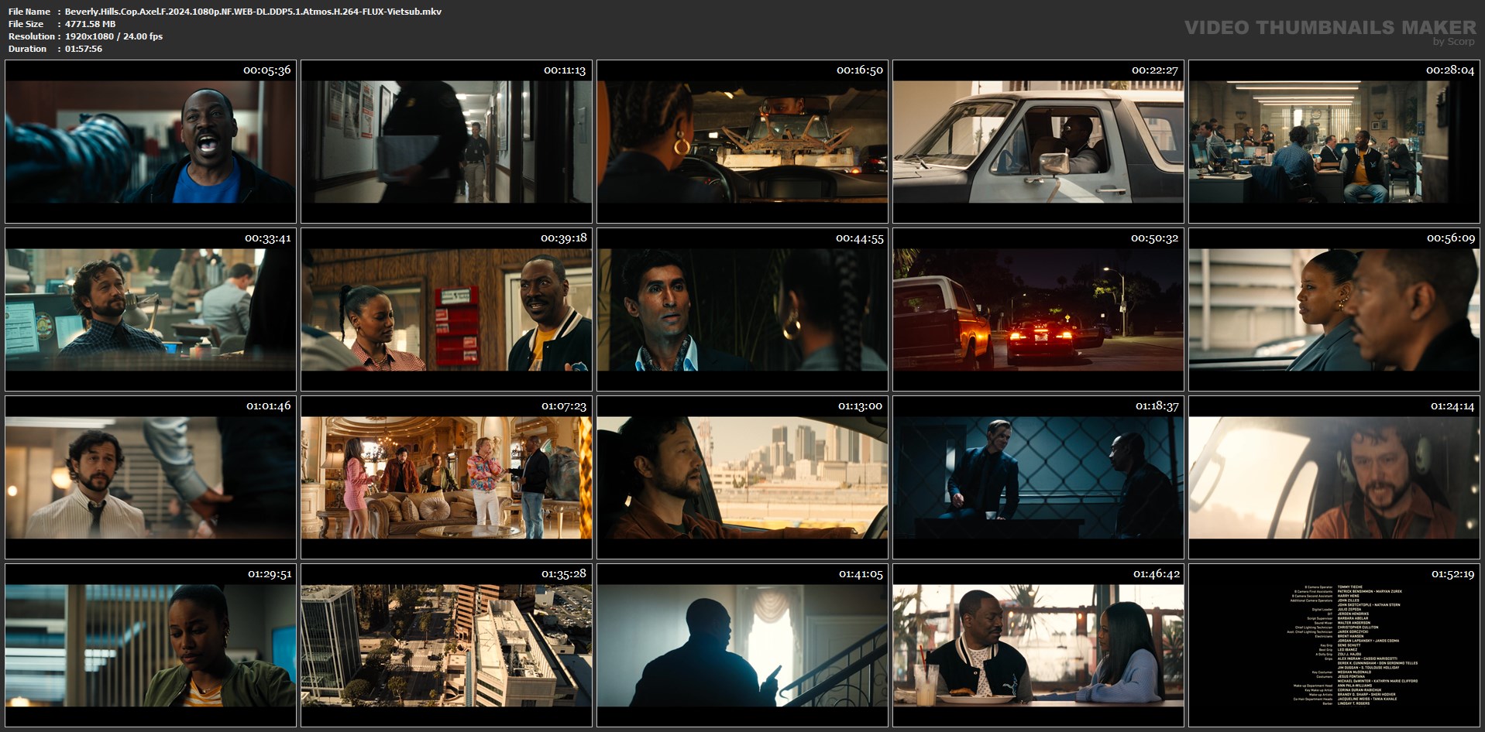Open the frame stamped 00:39:18
Screen dimensions: 1485x732
coord(446,310)
